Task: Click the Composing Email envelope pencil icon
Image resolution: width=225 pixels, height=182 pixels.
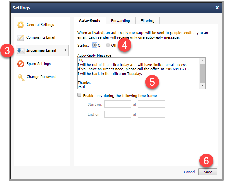Action: tap(20, 38)
